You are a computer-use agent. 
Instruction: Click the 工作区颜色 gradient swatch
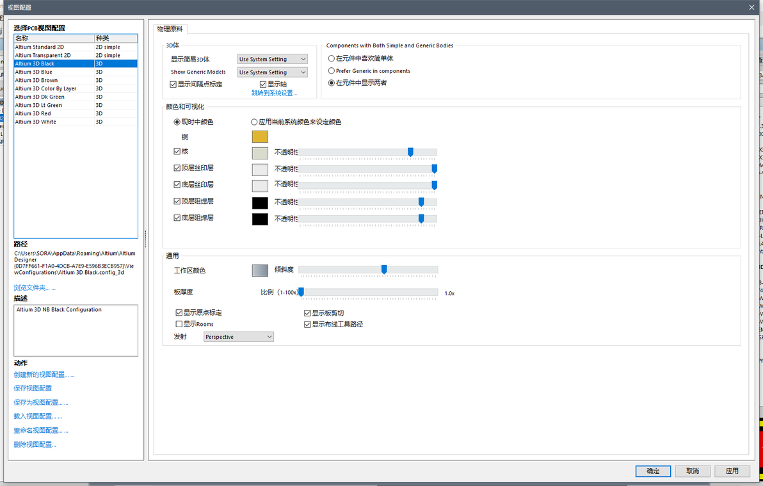pyautogui.click(x=260, y=271)
